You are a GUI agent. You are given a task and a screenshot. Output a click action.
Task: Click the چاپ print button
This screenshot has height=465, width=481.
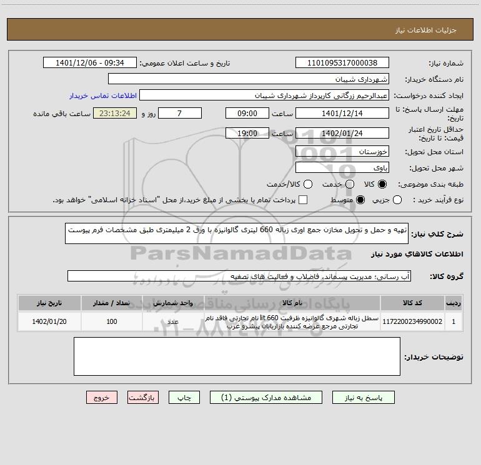184,398
